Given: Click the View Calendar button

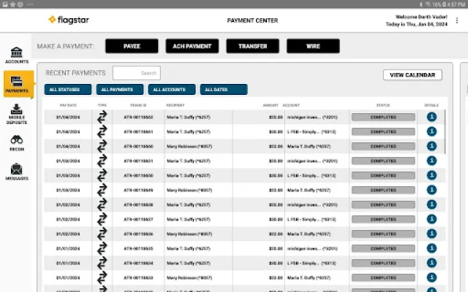Looking at the screenshot, I should click(412, 74).
